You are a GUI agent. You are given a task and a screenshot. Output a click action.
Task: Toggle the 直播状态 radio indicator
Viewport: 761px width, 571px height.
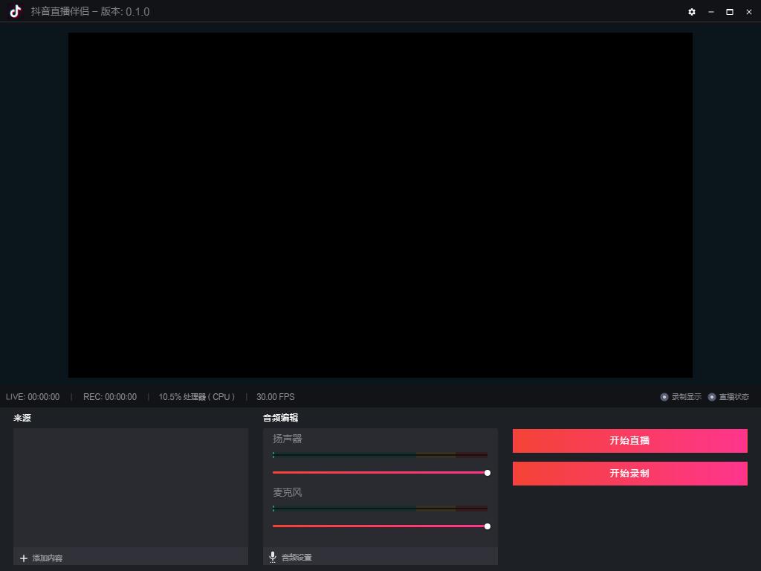click(x=712, y=397)
